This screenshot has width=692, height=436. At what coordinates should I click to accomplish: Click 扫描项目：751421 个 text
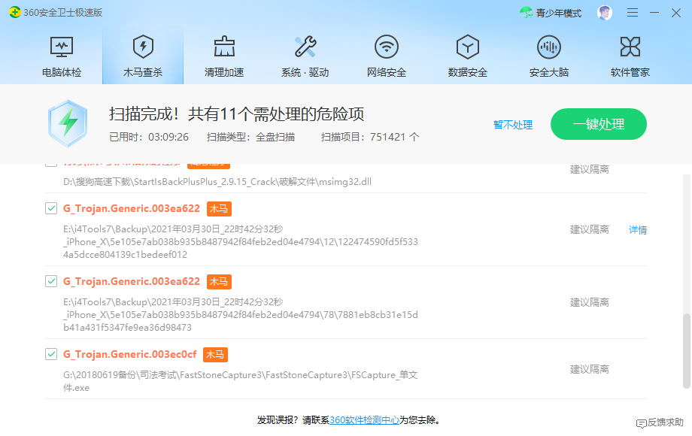pyautogui.click(x=370, y=137)
